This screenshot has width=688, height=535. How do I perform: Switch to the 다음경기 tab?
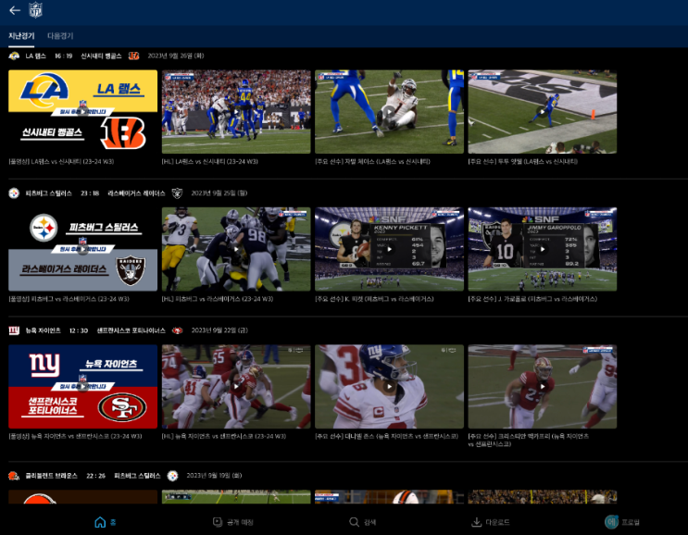tap(60, 36)
